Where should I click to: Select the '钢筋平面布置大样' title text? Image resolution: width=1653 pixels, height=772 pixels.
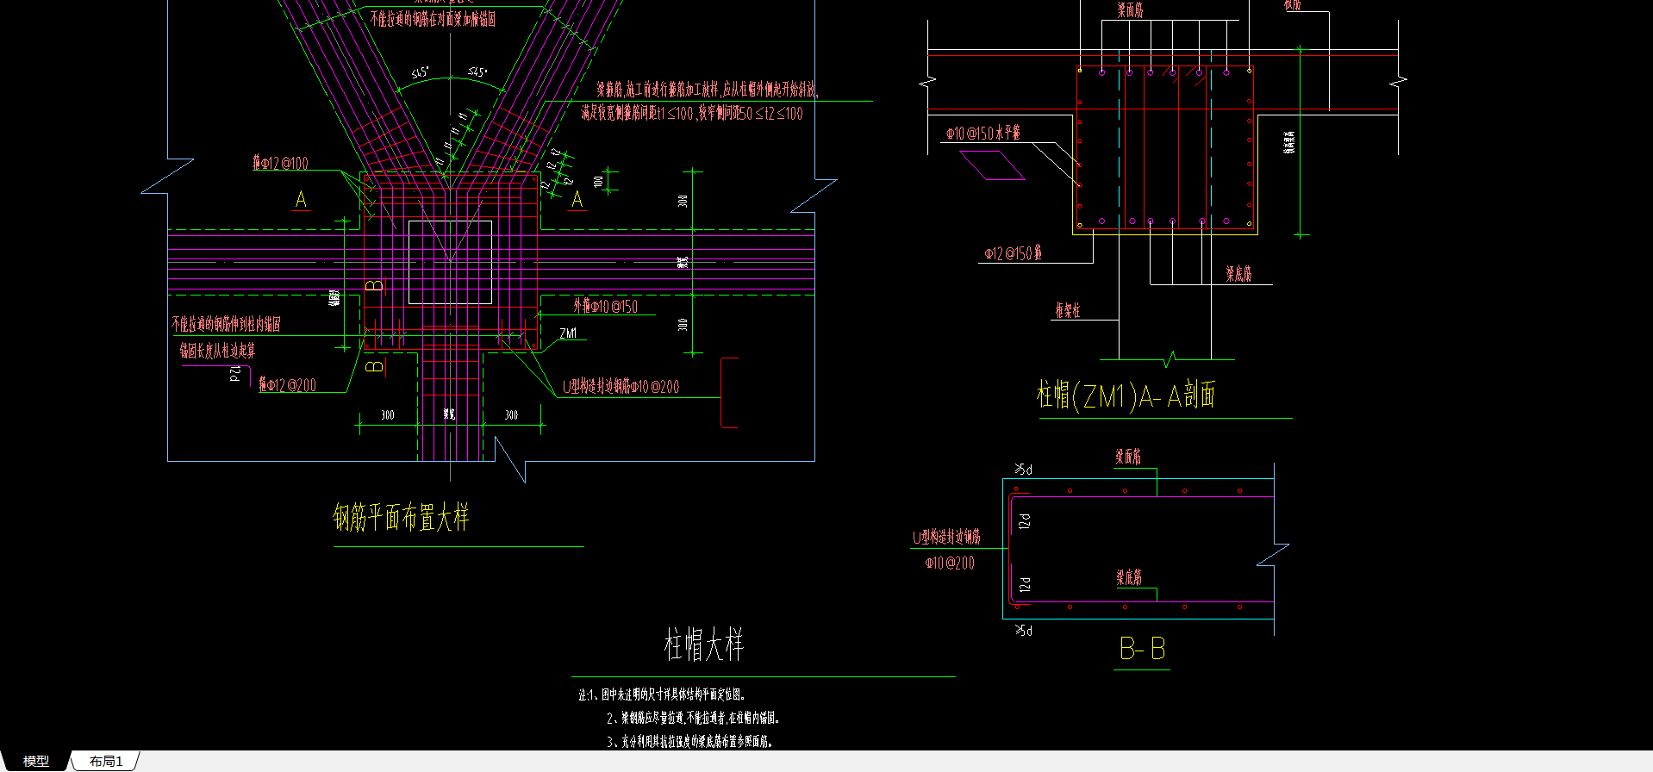pos(401,517)
